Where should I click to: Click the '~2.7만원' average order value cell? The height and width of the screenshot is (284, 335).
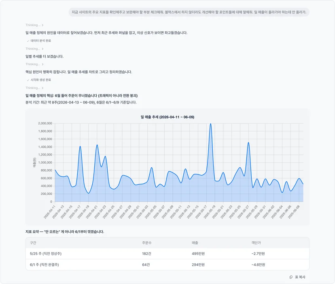(258, 254)
